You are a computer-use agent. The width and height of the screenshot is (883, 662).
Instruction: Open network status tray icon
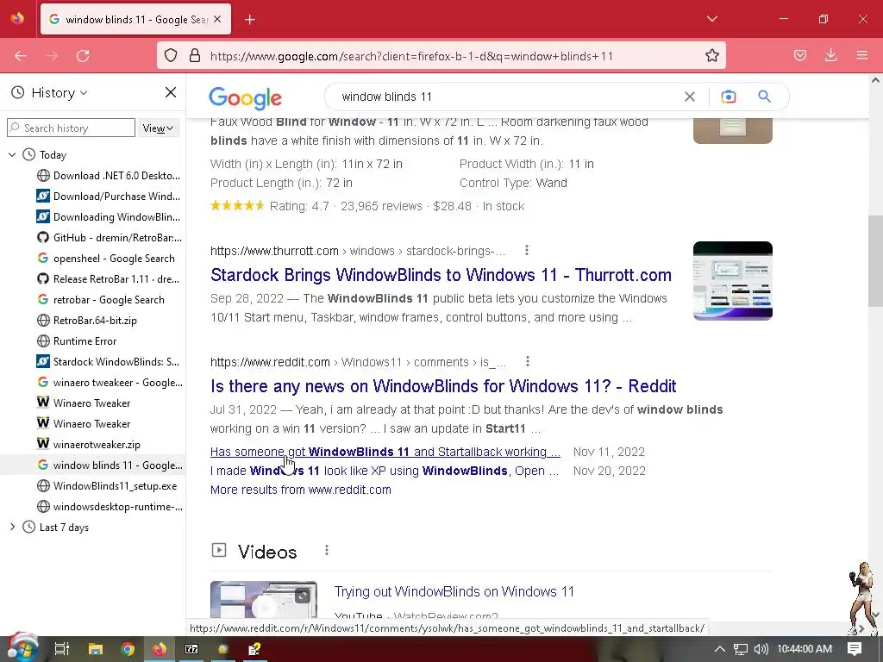click(741, 649)
